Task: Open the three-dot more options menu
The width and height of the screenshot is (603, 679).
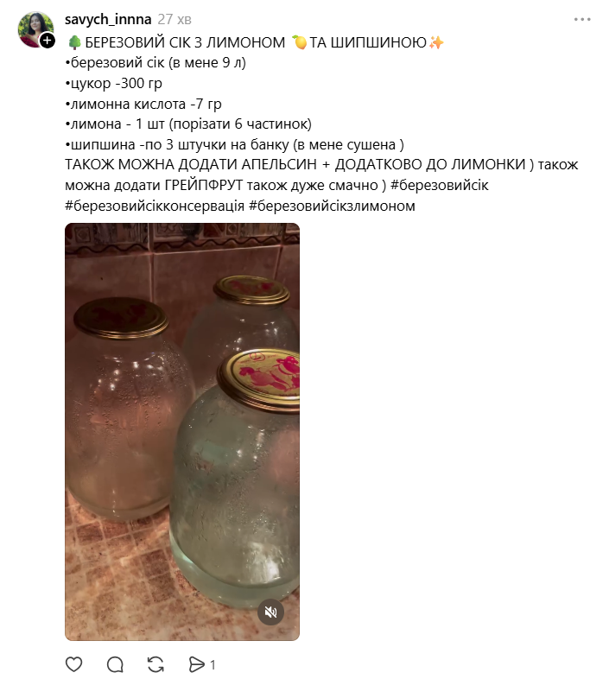Action: 582,20
